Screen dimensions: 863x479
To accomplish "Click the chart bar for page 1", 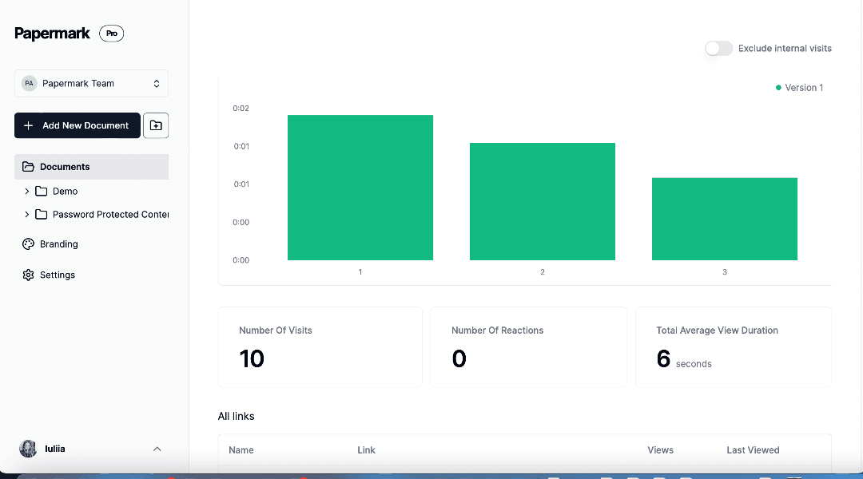I will coord(360,188).
